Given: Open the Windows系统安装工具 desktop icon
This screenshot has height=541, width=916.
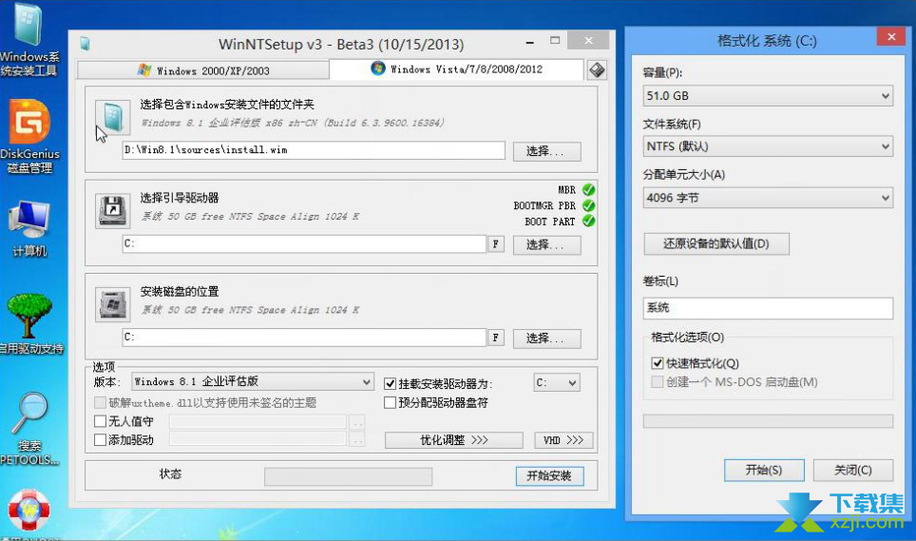Looking at the screenshot, I should [x=29, y=40].
